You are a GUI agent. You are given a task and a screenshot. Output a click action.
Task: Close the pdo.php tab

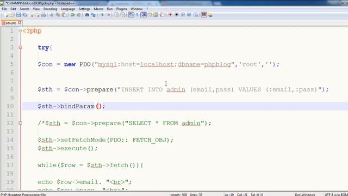click(x=20, y=23)
